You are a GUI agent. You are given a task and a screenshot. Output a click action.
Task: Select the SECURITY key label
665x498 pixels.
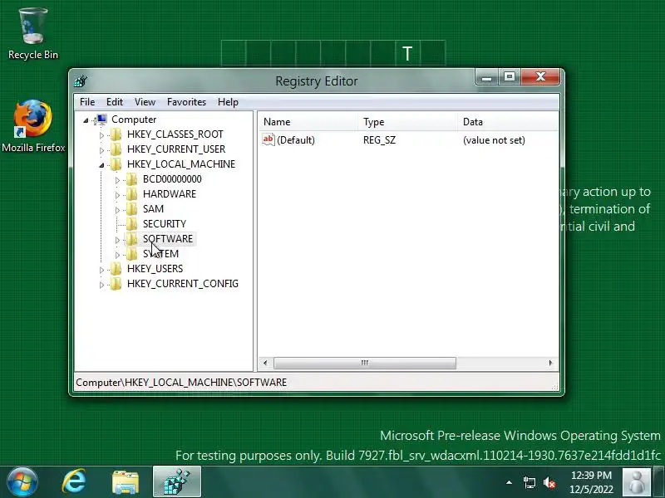click(x=165, y=224)
